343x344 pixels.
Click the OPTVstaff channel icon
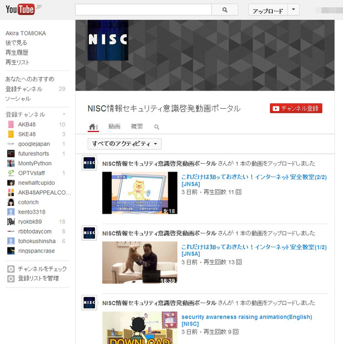pyautogui.click(x=11, y=173)
